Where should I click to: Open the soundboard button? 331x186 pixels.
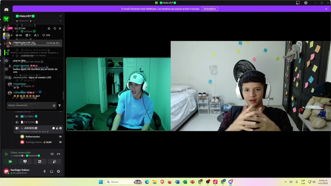pos(55,161)
